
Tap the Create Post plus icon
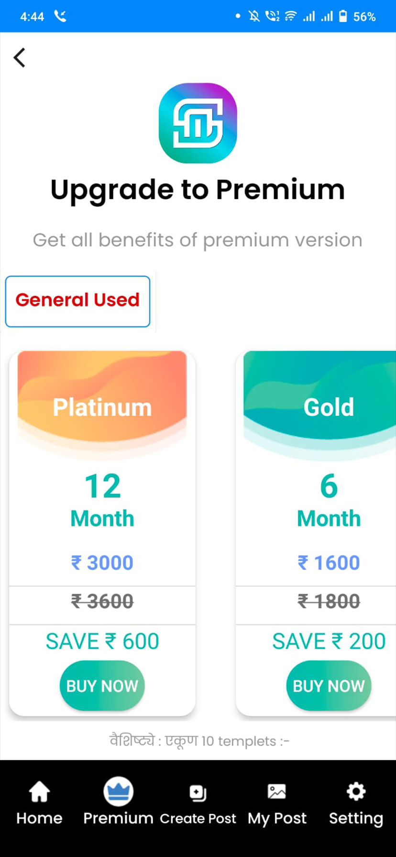198,792
